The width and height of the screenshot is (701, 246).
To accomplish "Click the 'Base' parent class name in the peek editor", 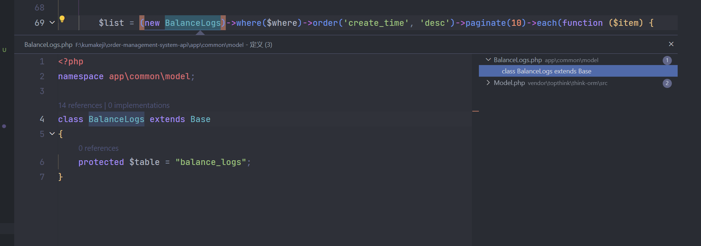I will tap(200, 119).
